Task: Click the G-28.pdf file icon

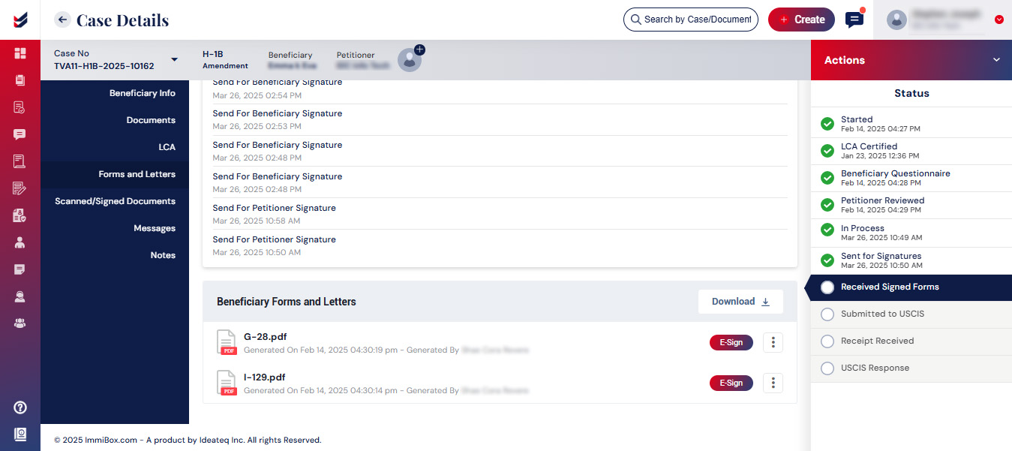Action: 227,342
